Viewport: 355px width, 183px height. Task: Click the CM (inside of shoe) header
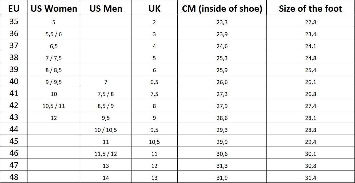[x=222, y=9]
